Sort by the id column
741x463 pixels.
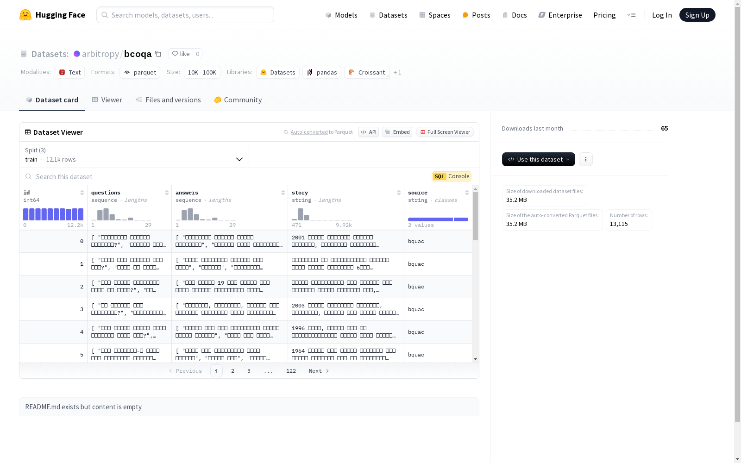click(x=82, y=193)
